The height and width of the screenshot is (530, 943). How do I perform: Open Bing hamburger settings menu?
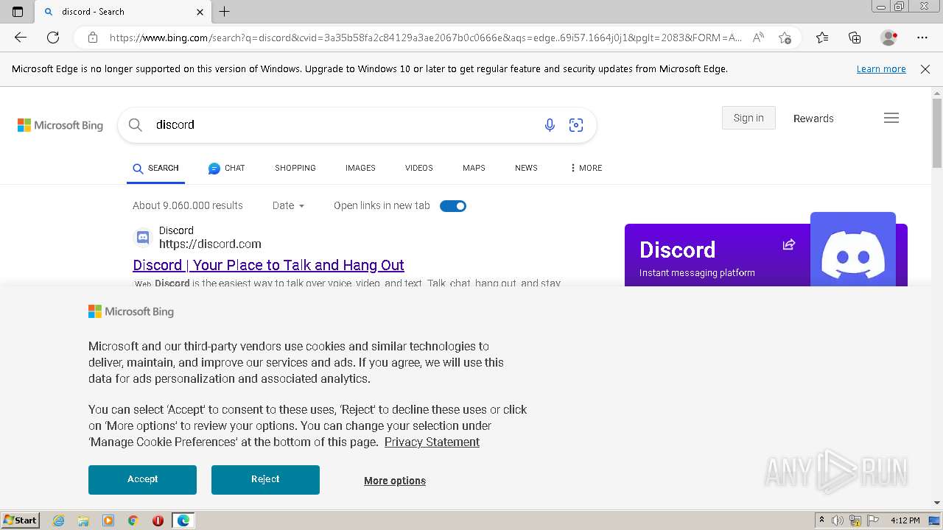click(x=891, y=118)
